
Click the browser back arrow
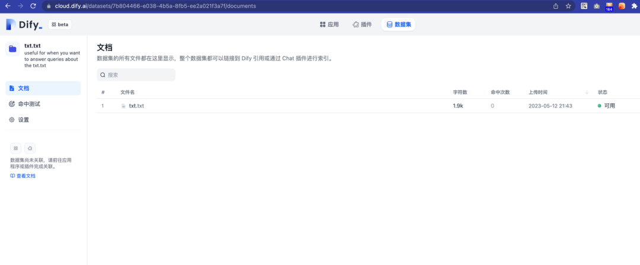8,6
